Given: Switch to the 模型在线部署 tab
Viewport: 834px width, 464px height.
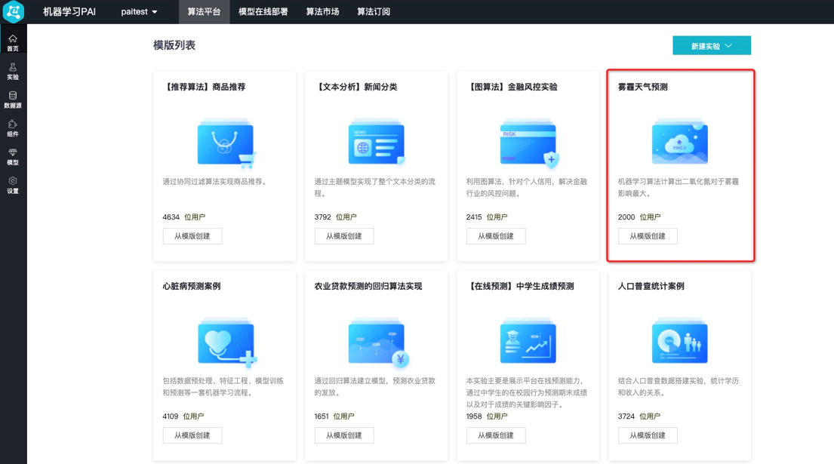Looking at the screenshot, I should coord(263,11).
